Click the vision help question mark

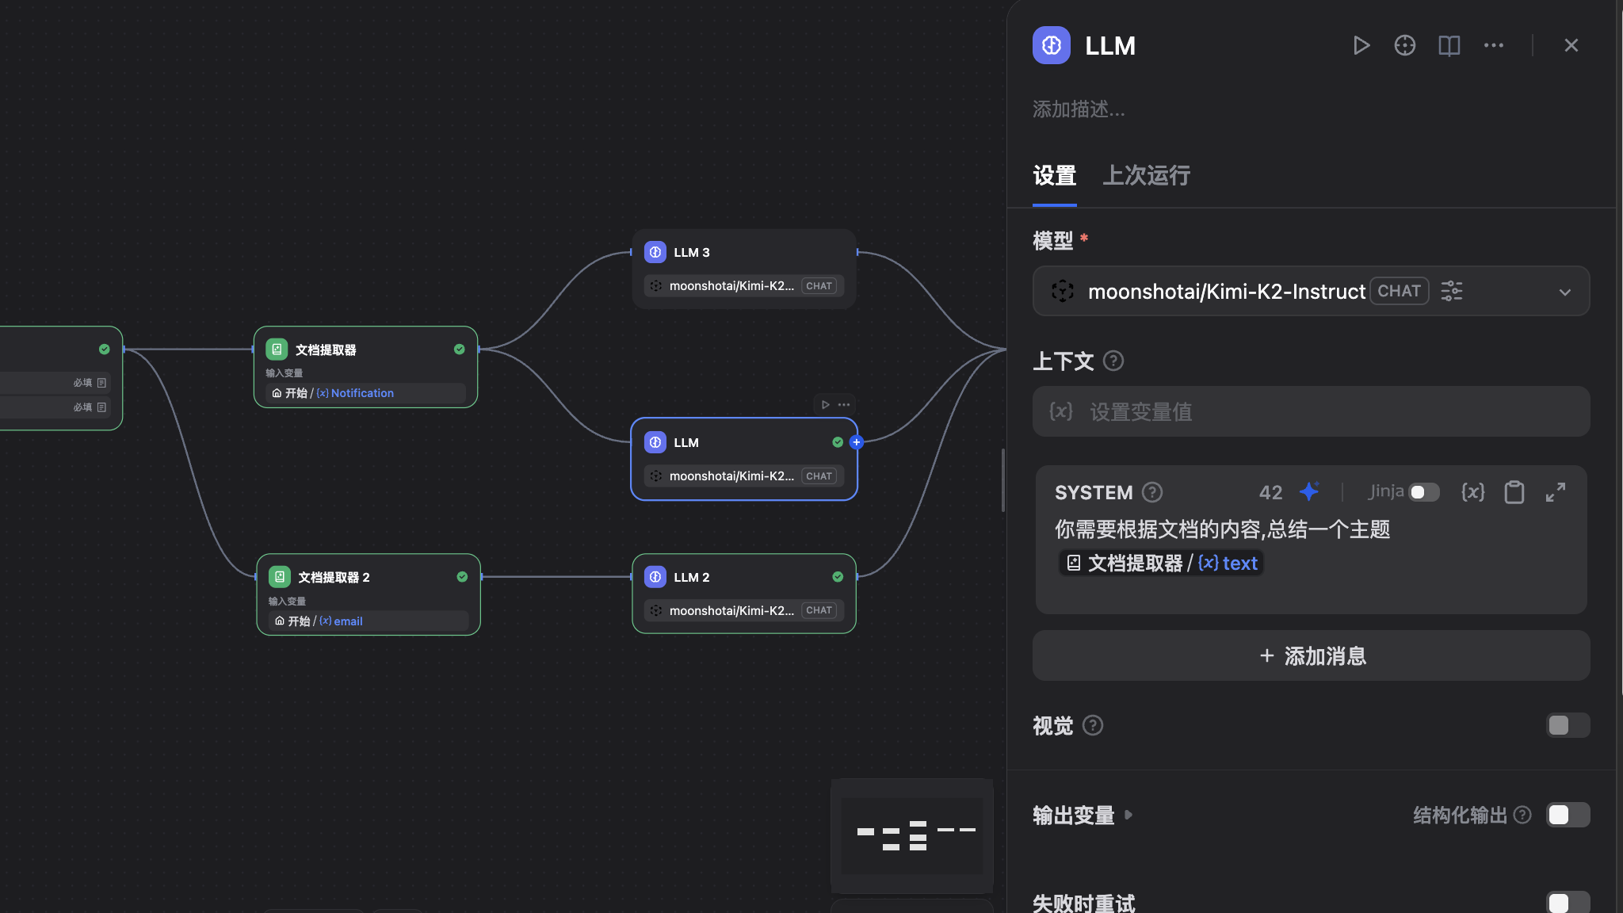pos(1092,725)
